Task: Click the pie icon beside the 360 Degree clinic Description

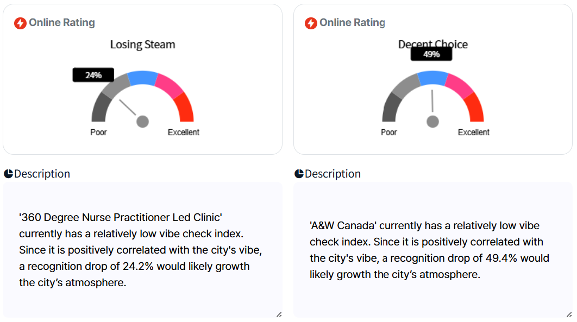Action: tap(8, 174)
